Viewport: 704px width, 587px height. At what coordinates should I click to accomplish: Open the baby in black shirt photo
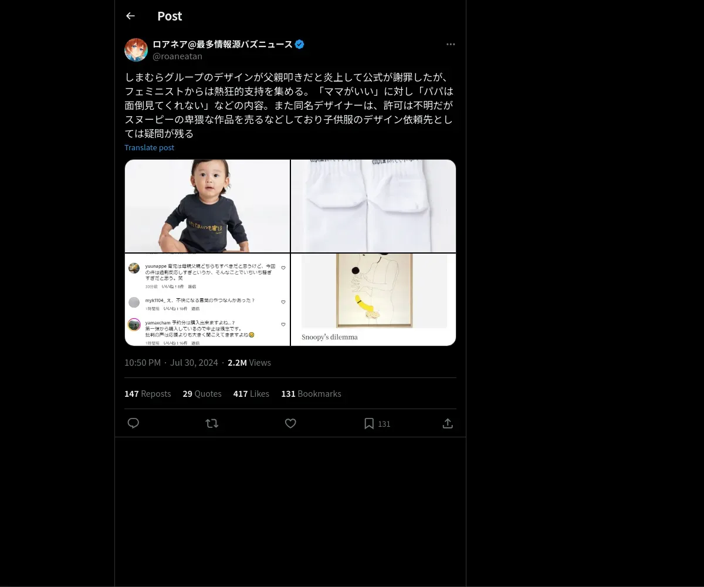pos(207,206)
